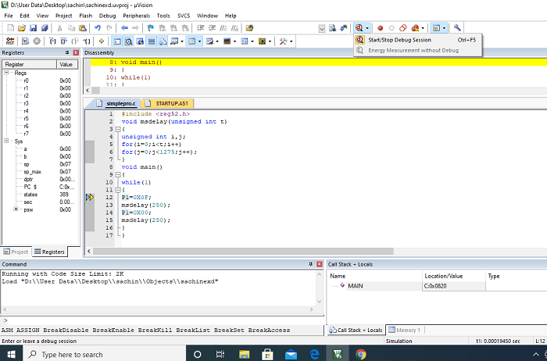Collapse the Regs tree node
The height and width of the screenshot is (361, 547).
[x=6, y=73]
